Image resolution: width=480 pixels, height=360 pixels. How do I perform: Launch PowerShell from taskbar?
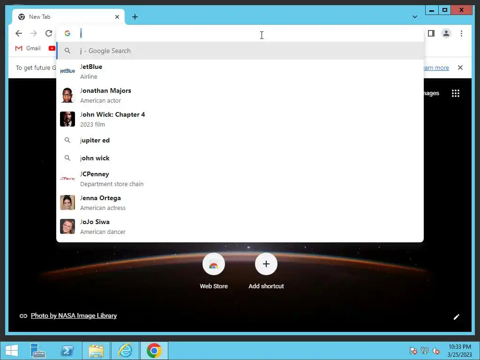pyautogui.click(x=67, y=351)
